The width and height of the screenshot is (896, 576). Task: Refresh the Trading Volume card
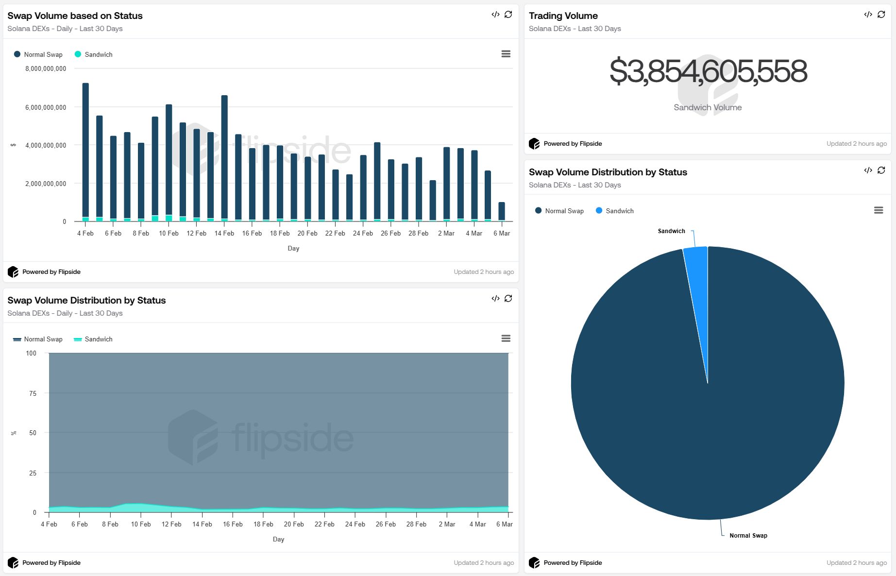pyautogui.click(x=881, y=15)
